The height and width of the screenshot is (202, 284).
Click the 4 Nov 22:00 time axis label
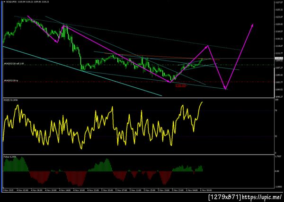click(93, 190)
